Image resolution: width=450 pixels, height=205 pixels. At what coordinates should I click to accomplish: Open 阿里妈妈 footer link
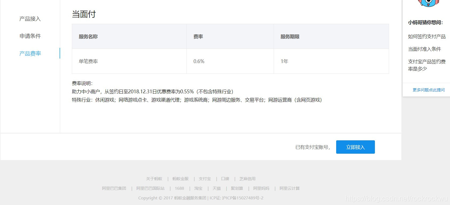[x=261, y=188]
